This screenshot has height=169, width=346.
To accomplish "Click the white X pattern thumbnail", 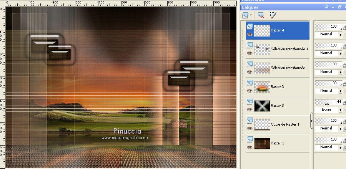I will pyautogui.click(x=262, y=106).
